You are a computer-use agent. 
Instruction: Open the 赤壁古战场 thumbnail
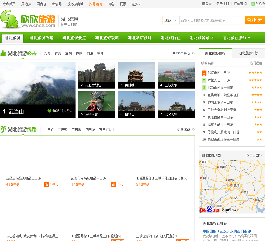pos(97,75)
